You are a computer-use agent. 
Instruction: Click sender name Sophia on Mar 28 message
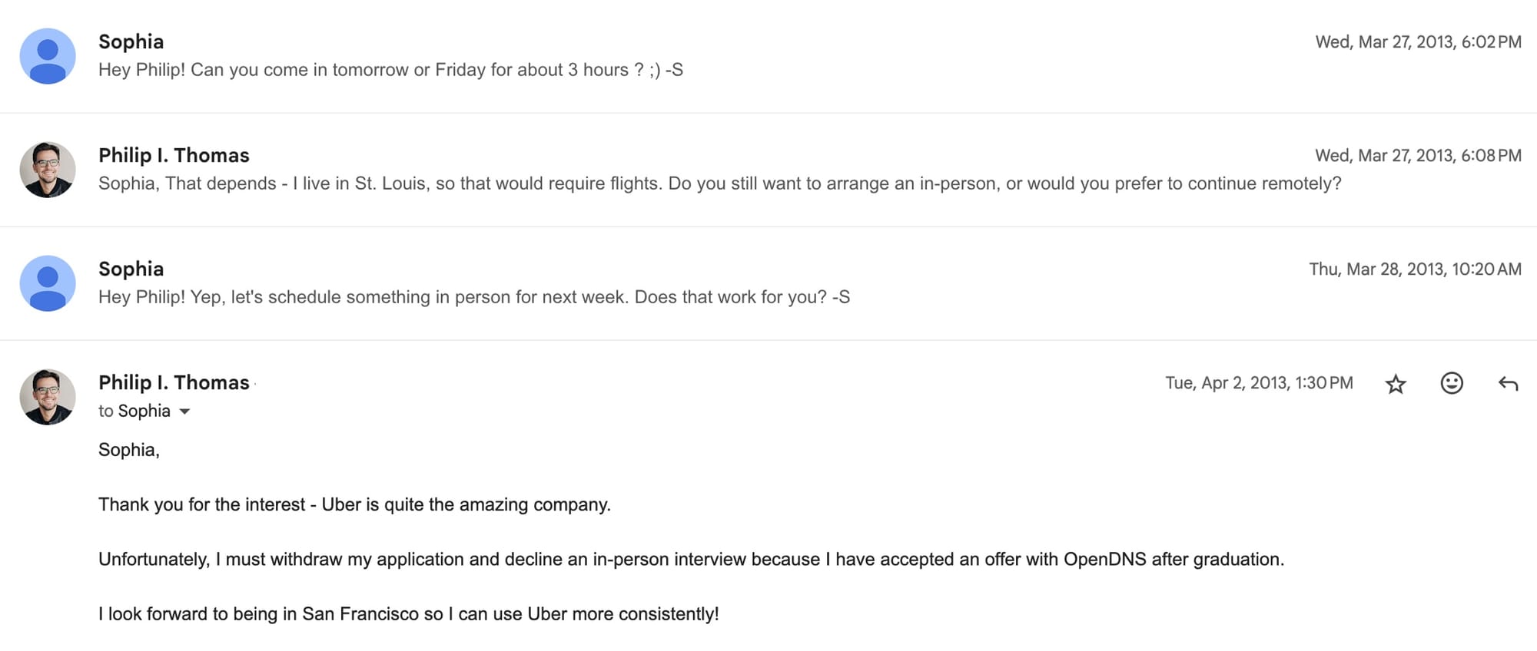tap(131, 269)
